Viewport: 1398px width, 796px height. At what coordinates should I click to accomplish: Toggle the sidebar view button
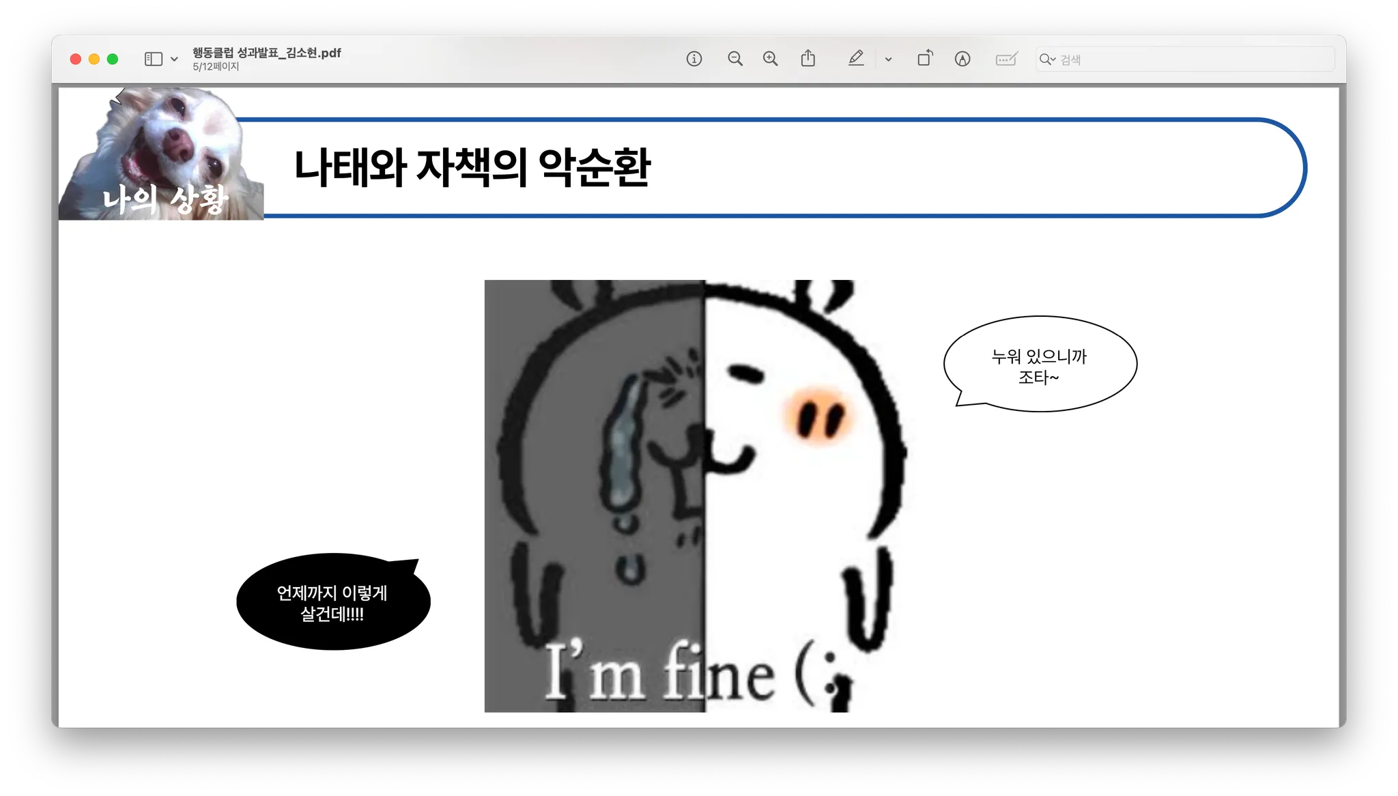click(x=153, y=59)
